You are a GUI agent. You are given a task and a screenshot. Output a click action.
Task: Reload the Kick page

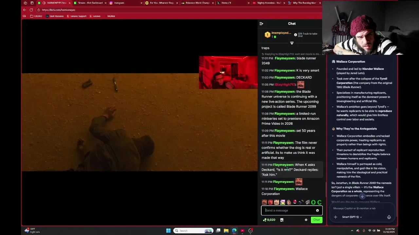[x=31, y=10]
